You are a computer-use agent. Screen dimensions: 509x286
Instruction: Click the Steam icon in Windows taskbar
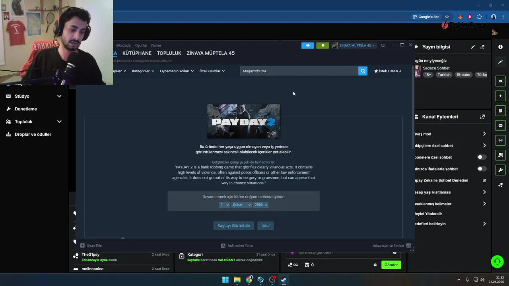click(x=284, y=280)
